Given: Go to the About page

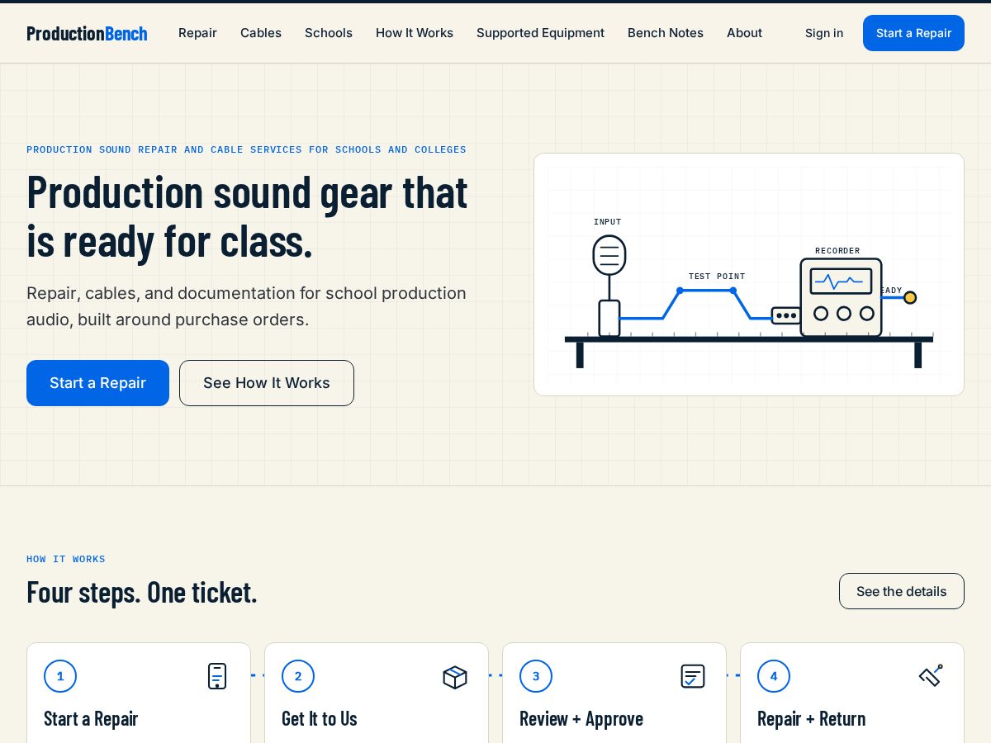Looking at the screenshot, I should [x=744, y=33].
